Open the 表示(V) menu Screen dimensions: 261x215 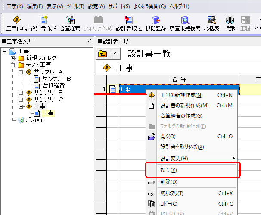pos(55,6)
